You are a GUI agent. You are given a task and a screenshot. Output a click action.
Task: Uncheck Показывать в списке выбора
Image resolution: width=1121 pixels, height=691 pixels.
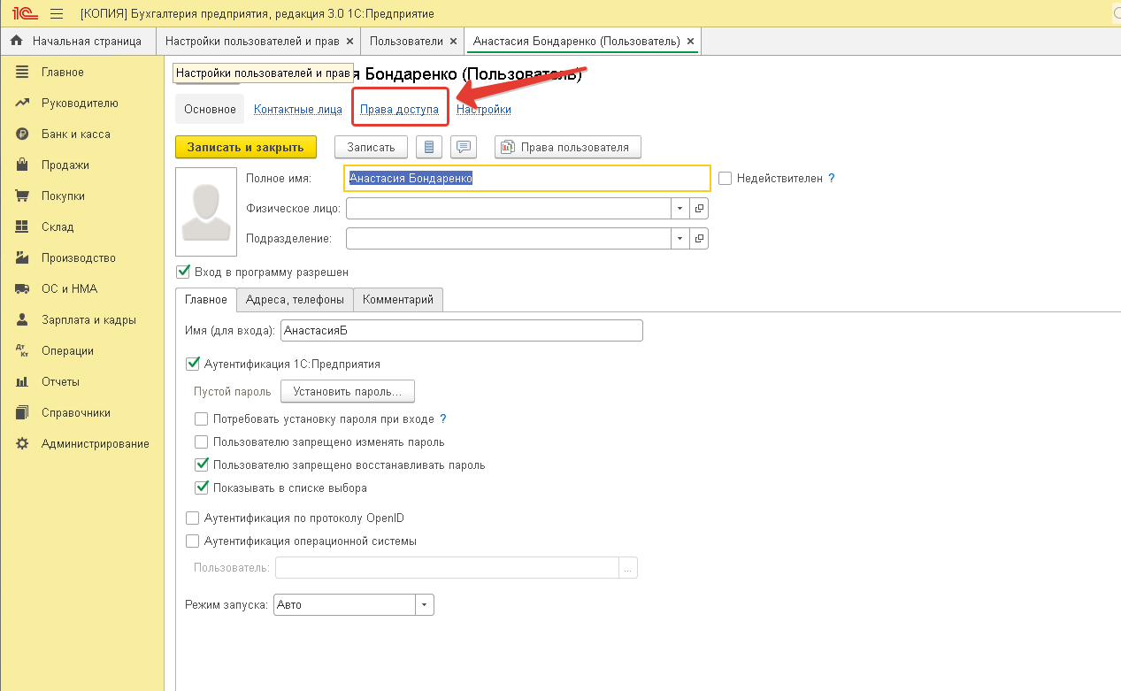202,488
